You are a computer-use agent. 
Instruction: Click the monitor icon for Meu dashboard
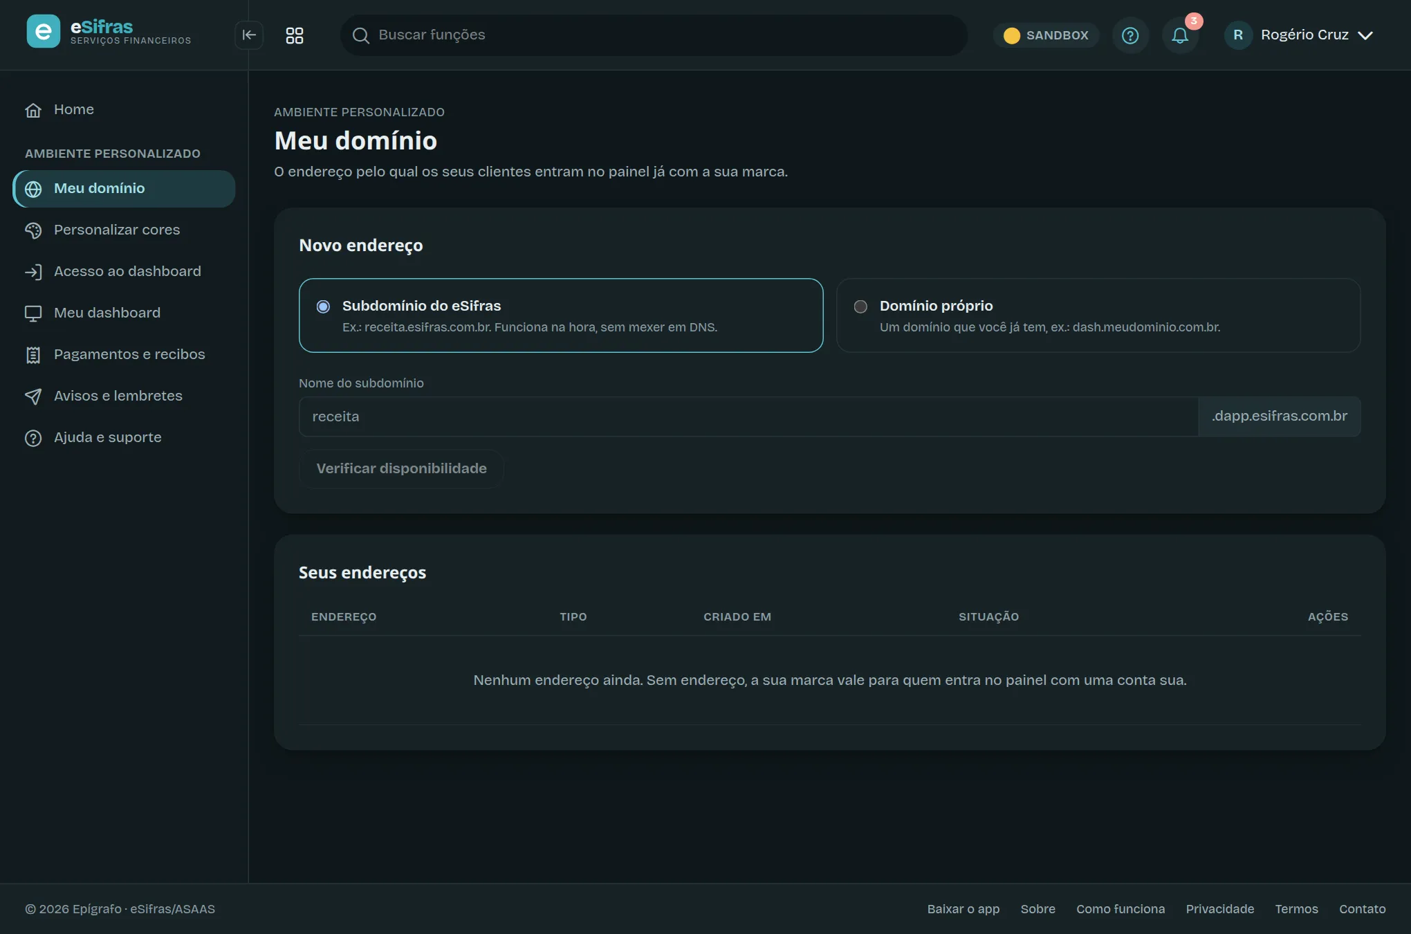coord(33,313)
